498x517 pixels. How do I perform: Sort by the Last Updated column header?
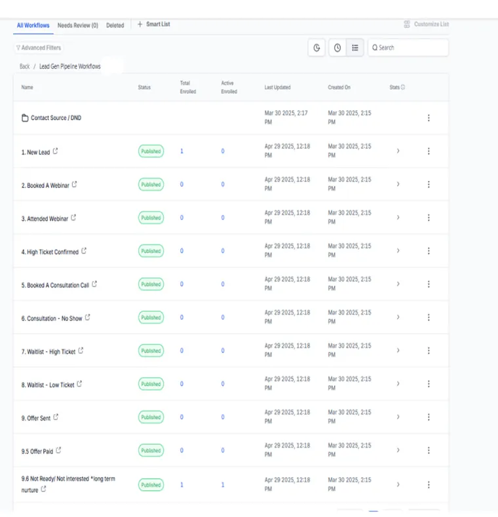[x=277, y=87]
